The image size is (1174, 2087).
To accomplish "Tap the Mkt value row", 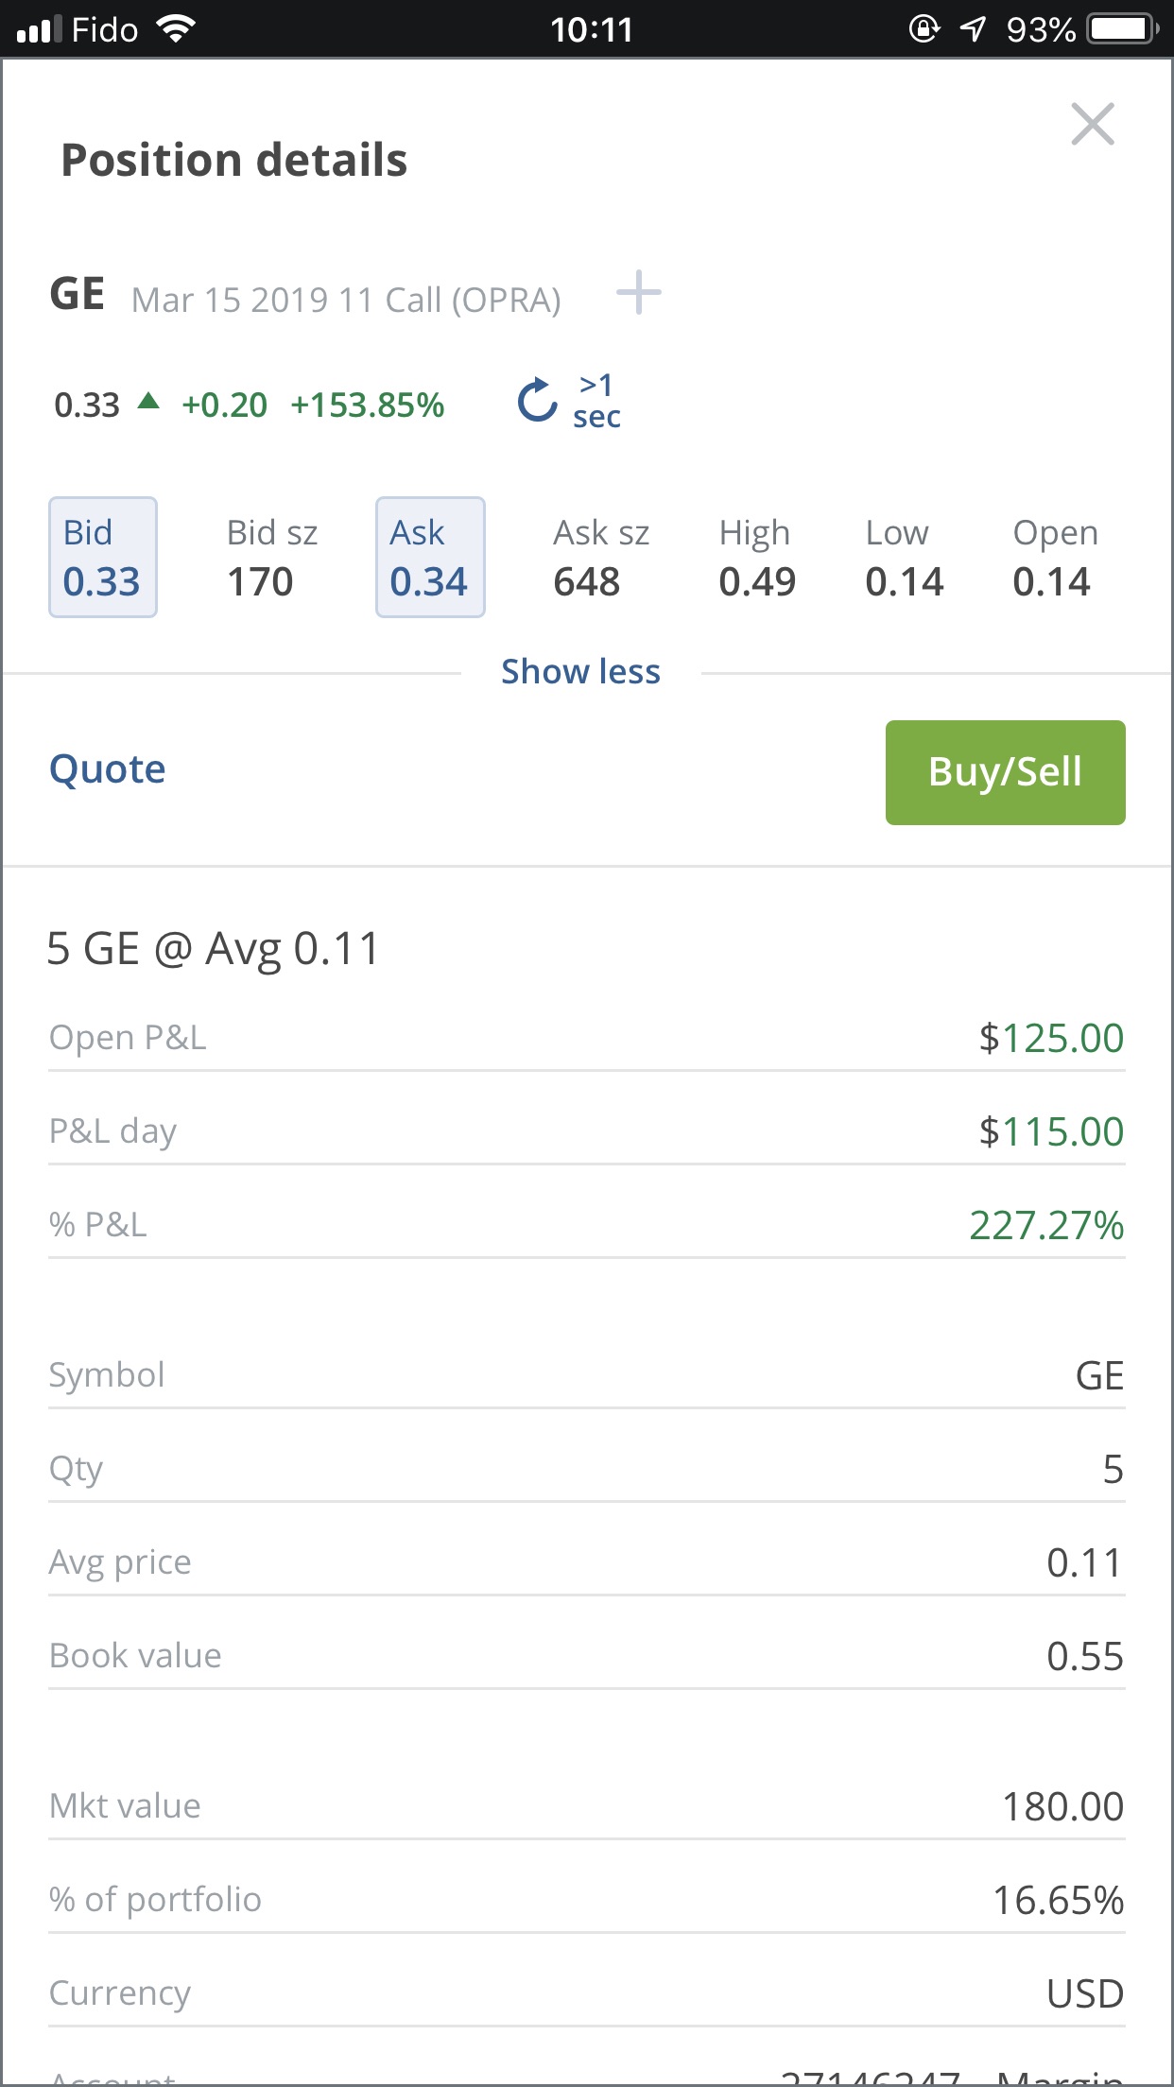I will 586,1806.
